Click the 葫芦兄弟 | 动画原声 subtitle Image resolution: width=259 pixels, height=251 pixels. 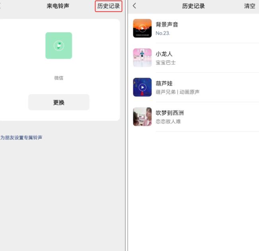click(177, 92)
